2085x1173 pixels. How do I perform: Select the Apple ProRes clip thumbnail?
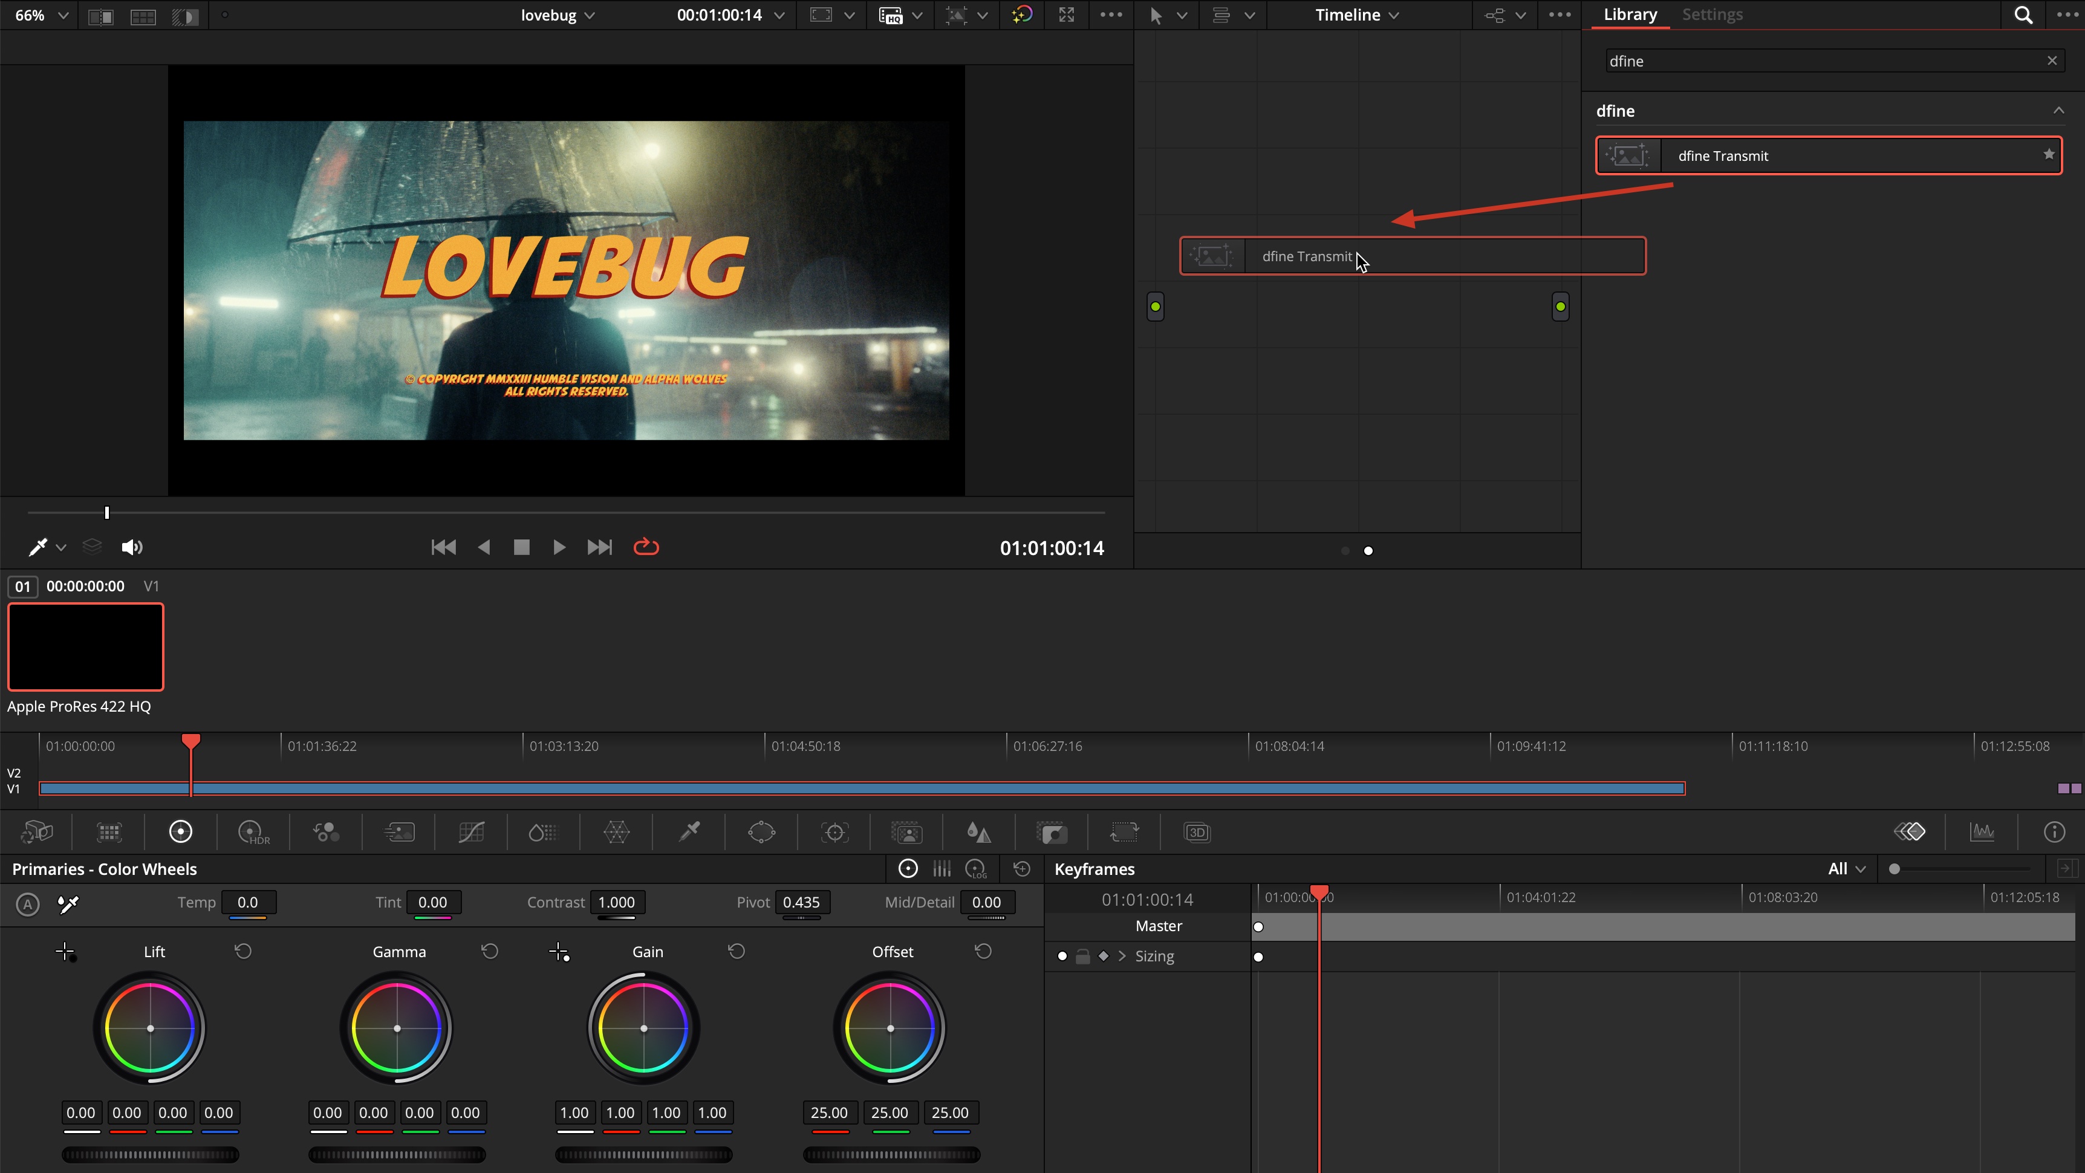[x=86, y=647]
